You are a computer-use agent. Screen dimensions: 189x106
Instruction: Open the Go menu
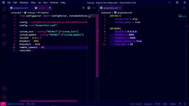coord(40,3)
